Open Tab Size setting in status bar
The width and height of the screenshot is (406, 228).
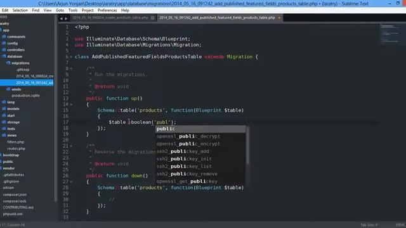[369, 225]
